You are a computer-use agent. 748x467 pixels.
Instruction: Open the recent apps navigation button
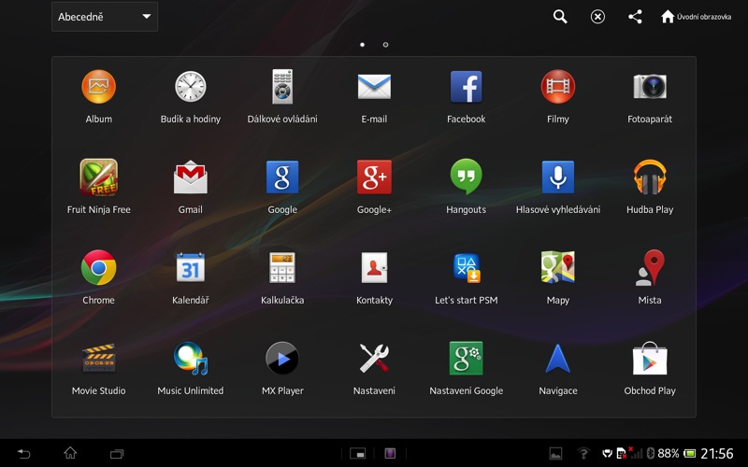coord(117,453)
